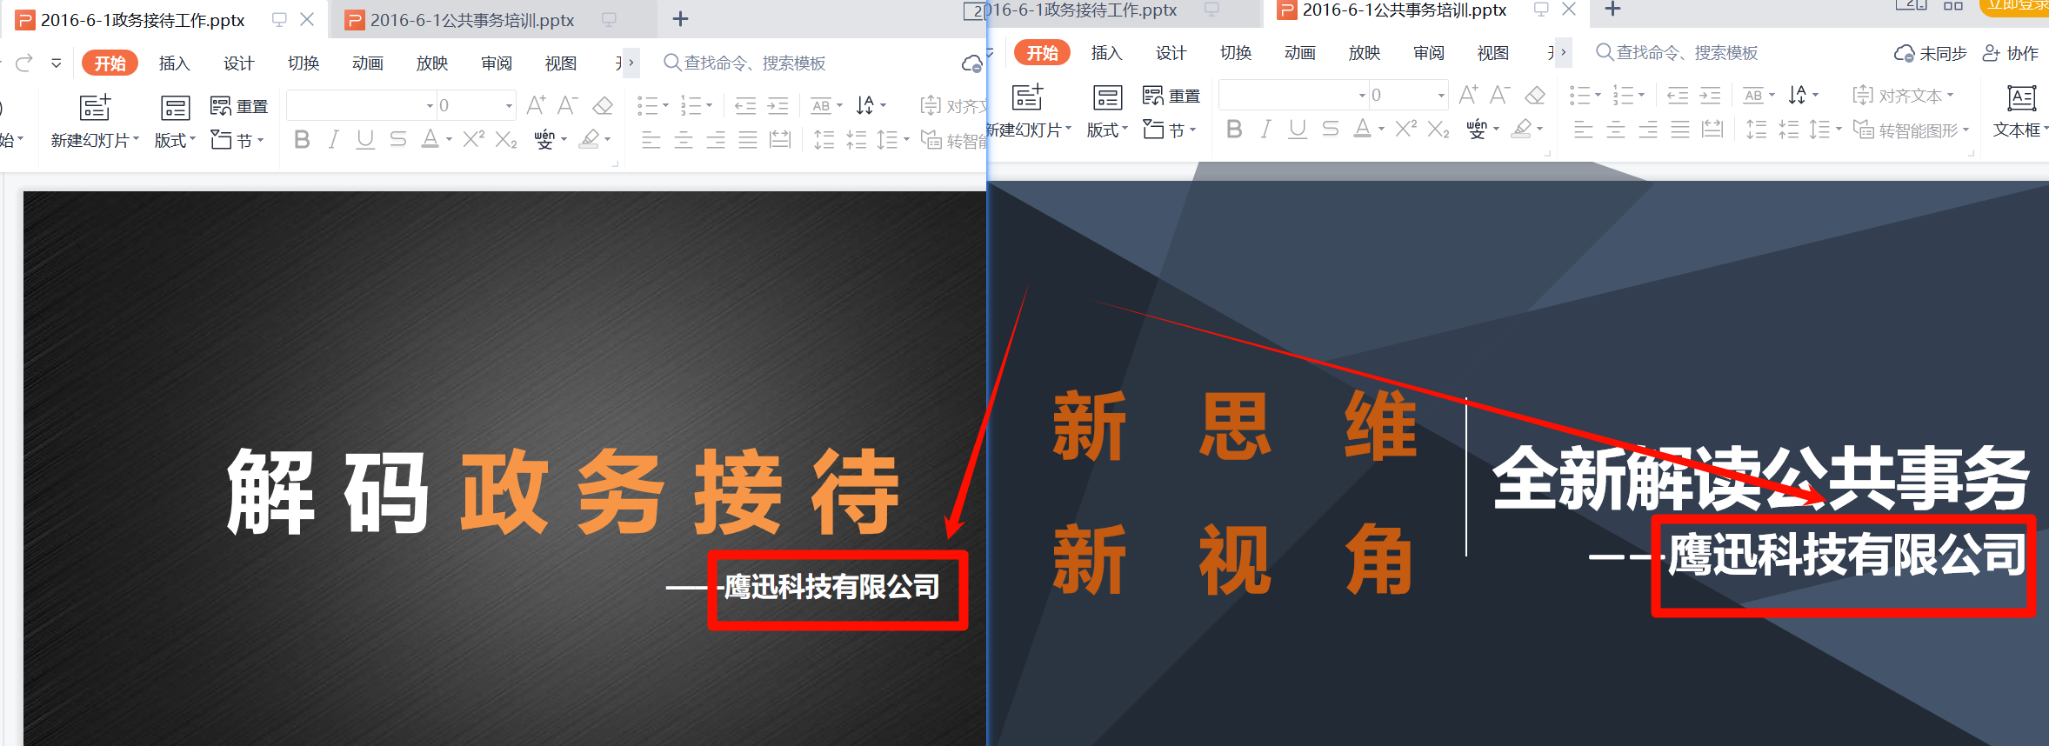Expand the 转智能图形 dropdown in right window
The image size is (2049, 746).
point(1966,130)
